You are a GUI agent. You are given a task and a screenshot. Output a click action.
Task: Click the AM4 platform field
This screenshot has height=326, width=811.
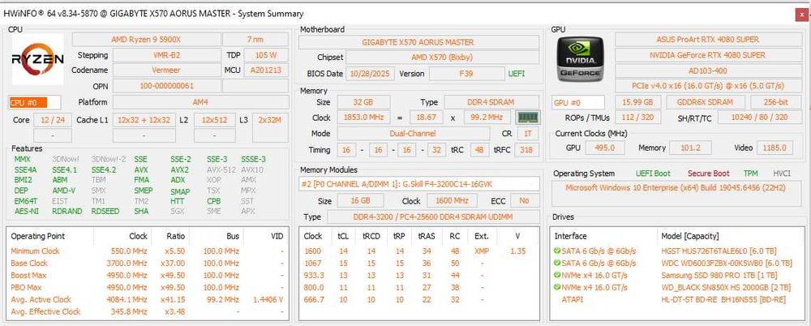(x=200, y=102)
